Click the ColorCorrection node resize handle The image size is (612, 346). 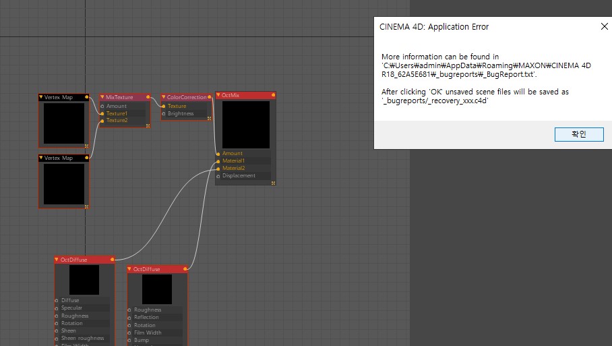209,118
